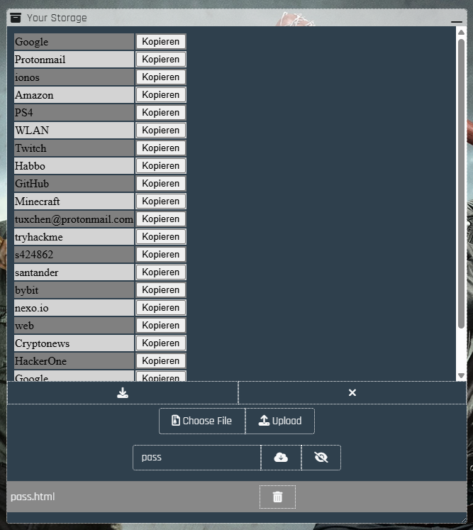473x530 pixels.
Task: Click the scrollbar down arrow
Action: tap(461, 376)
